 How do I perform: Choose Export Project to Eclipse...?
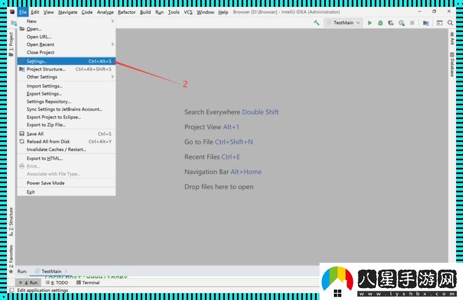pyautogui.click(x=66, y=117)
